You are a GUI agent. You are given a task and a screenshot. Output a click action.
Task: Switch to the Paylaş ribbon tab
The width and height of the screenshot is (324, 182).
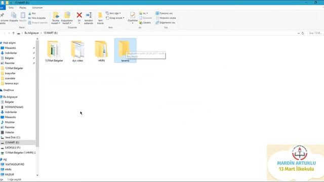tap(23, 8)
